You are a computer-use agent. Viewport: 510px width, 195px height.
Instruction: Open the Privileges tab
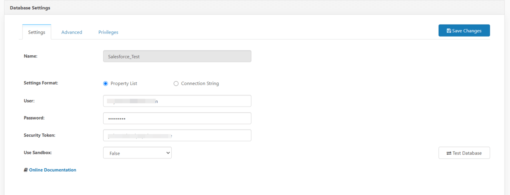click(x=108, y=32)
